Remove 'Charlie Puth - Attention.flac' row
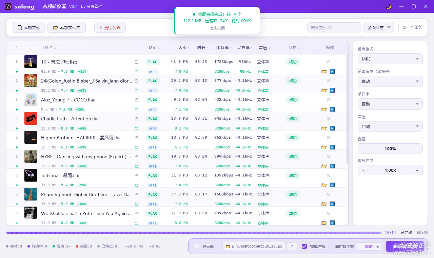The height and width of the screenshot is (258, 434). 328,118
